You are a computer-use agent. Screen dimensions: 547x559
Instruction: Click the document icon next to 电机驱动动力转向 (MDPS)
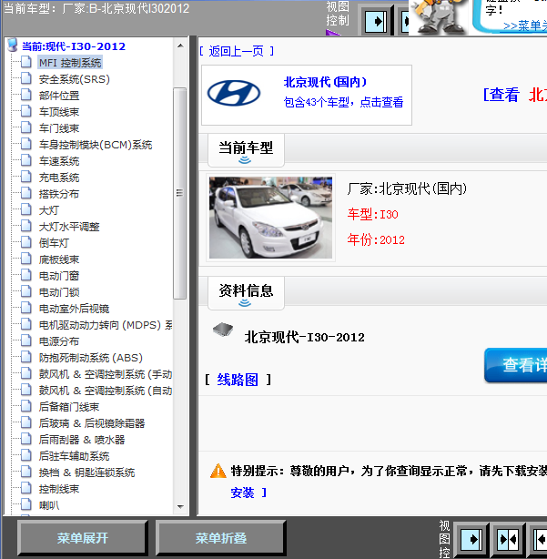click(x=26, y=324)
